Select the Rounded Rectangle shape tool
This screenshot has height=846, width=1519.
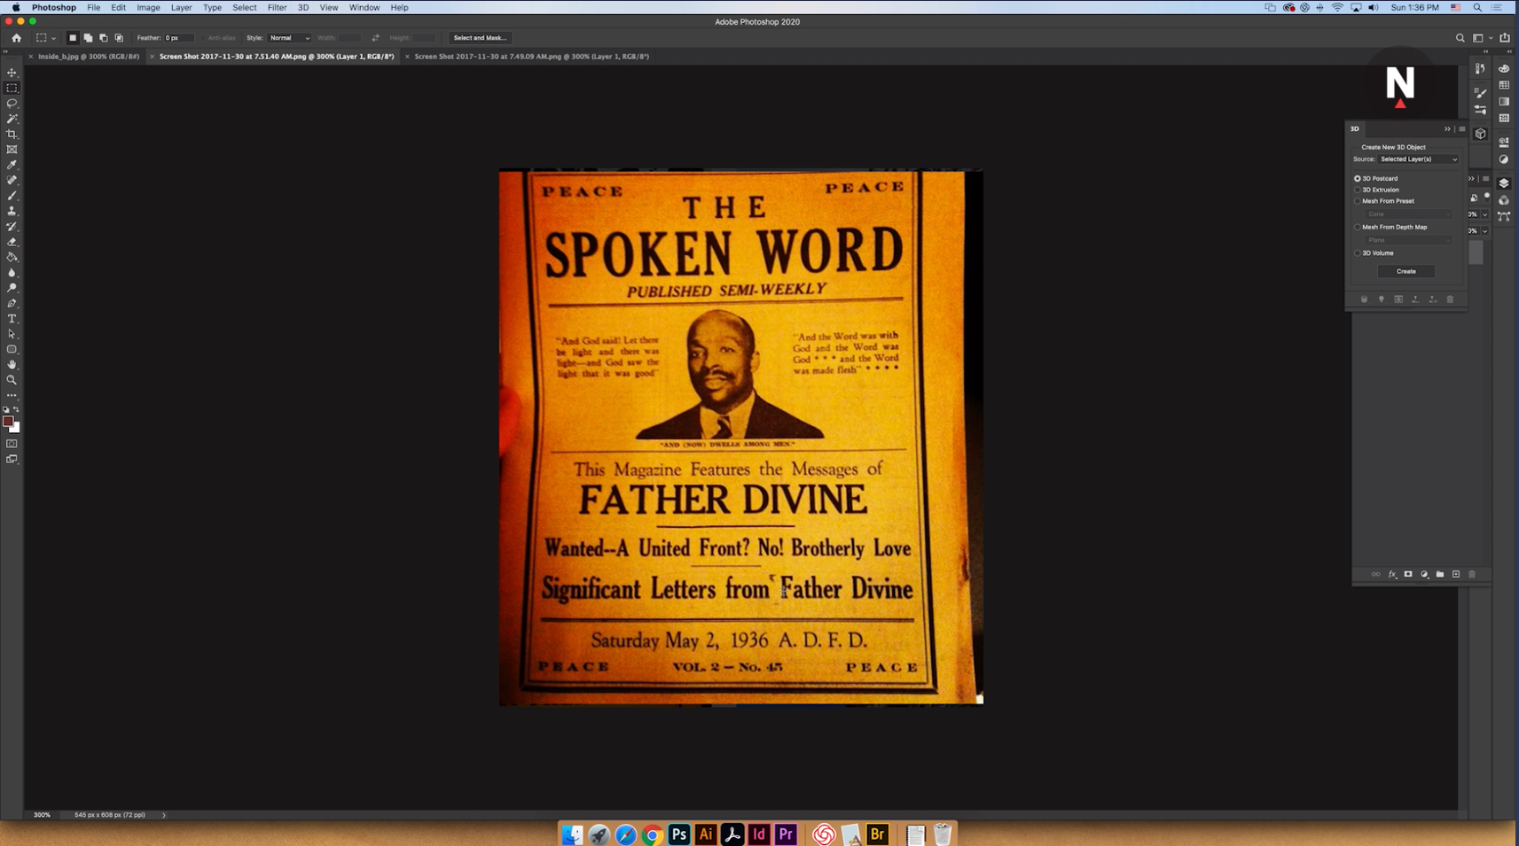point(12,349)
